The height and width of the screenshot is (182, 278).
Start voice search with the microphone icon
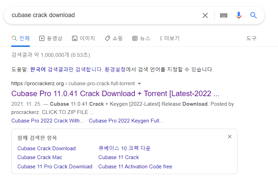pos(239,15)
